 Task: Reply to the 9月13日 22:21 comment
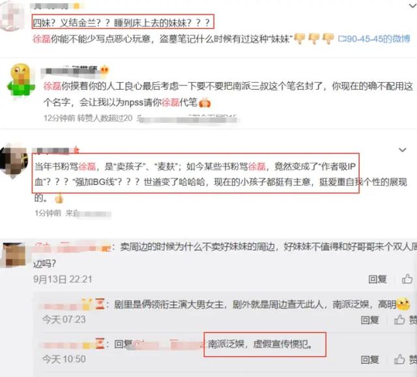[377, 279]
